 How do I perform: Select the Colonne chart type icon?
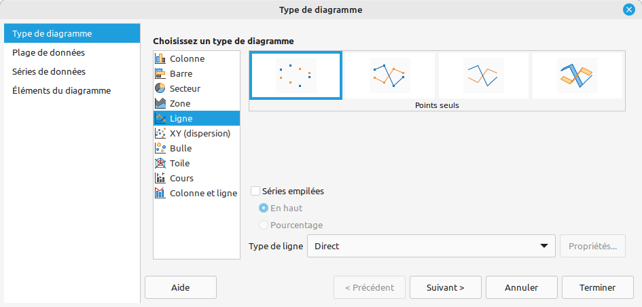point(161,59)
